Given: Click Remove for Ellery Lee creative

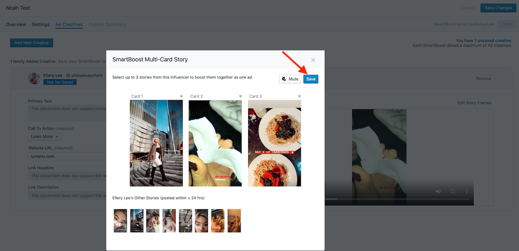Looking at the screenshot, I should [x=484, y=78].
